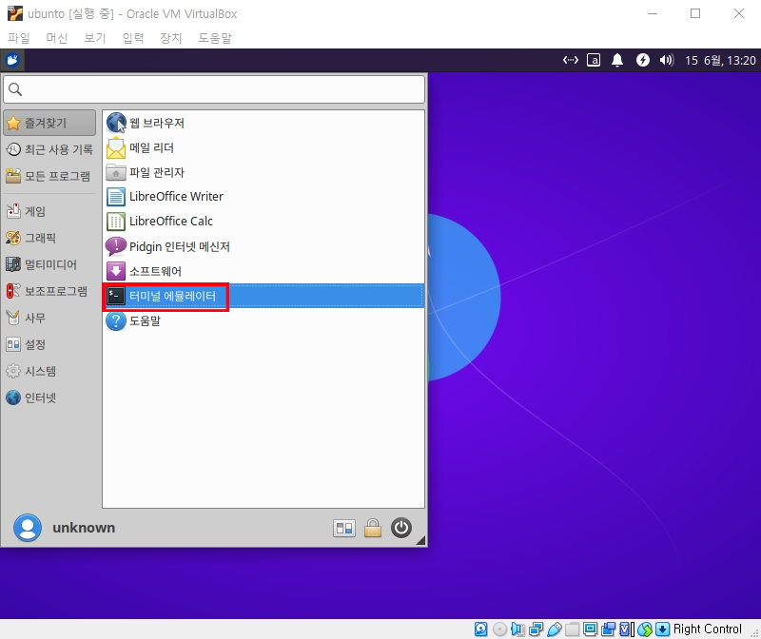Image resolution: width=761 pixels, height=639 pixels.
Task: Open VirtualBox 보기 menu
Action: point(94,38)
